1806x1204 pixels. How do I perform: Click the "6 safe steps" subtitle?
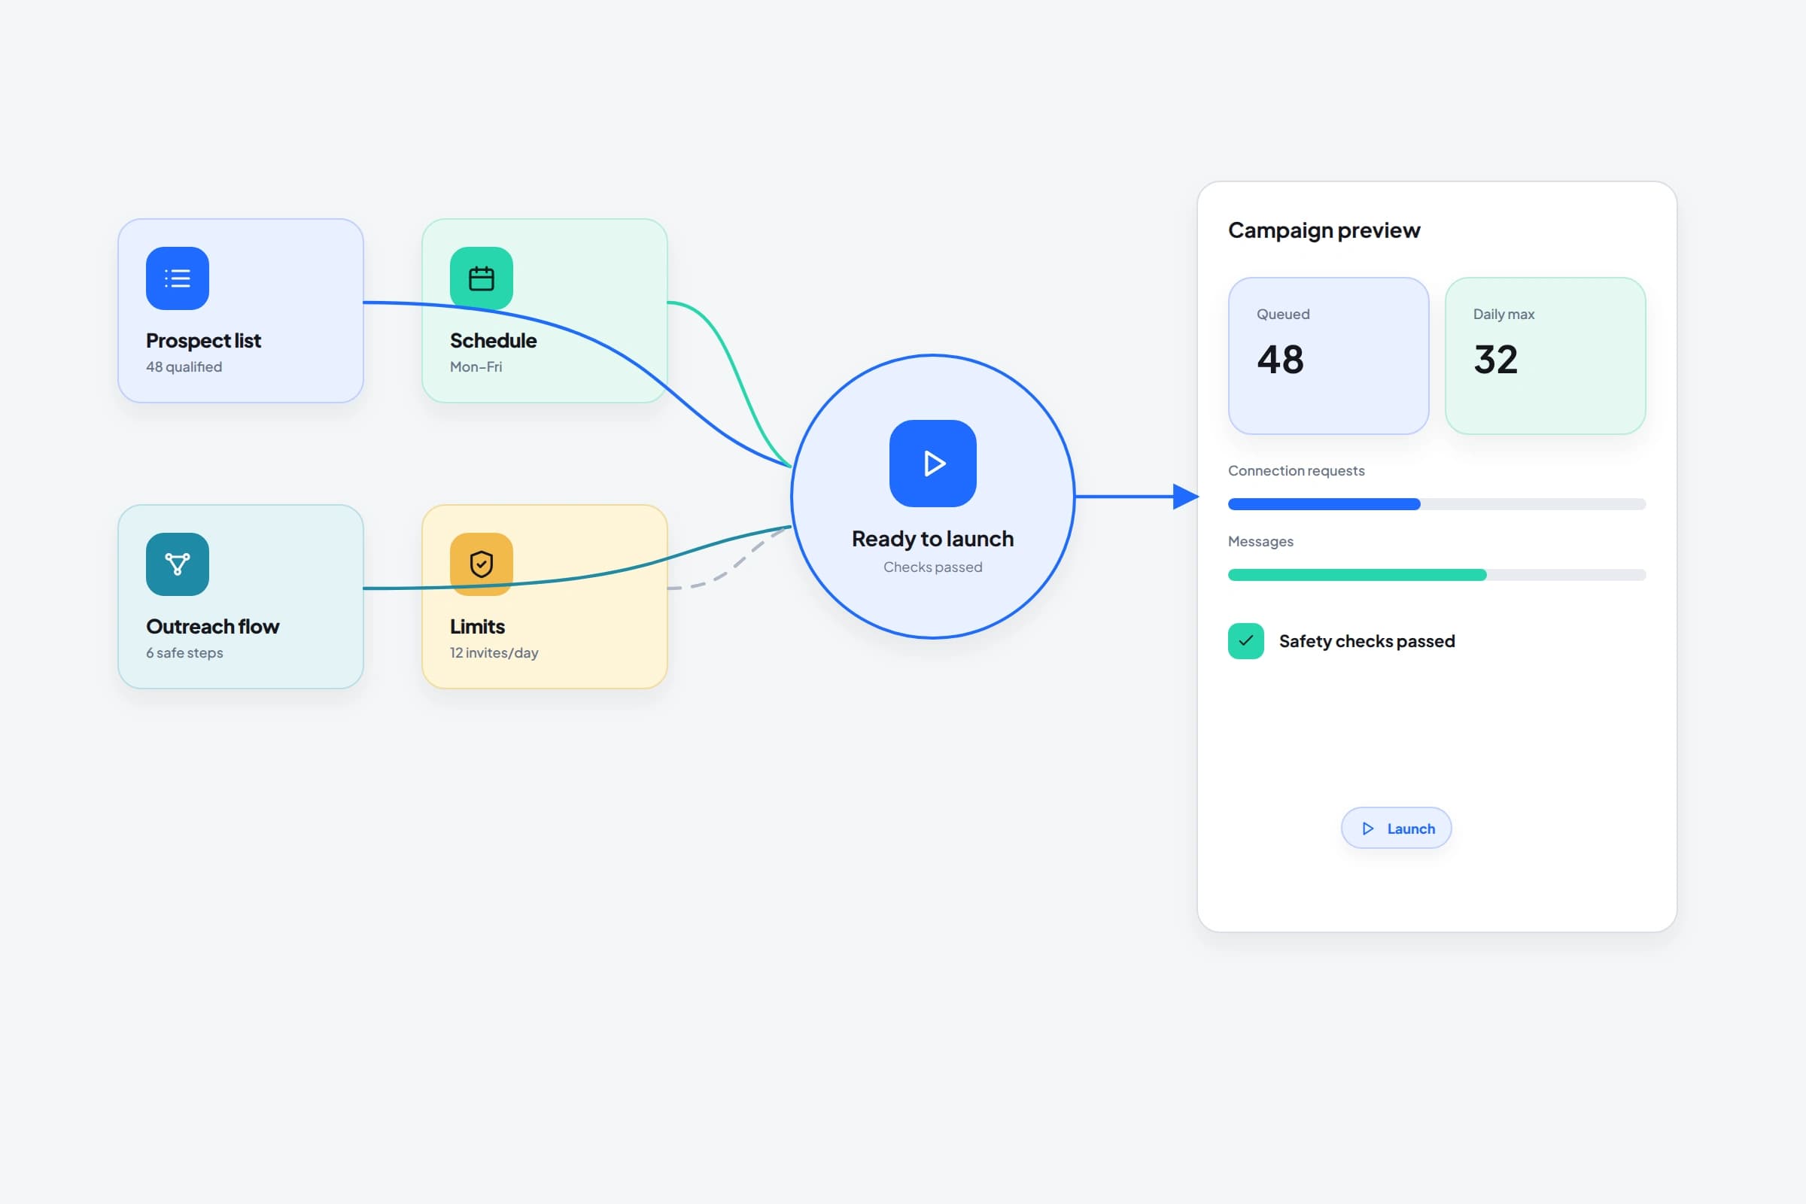point(184,652)
